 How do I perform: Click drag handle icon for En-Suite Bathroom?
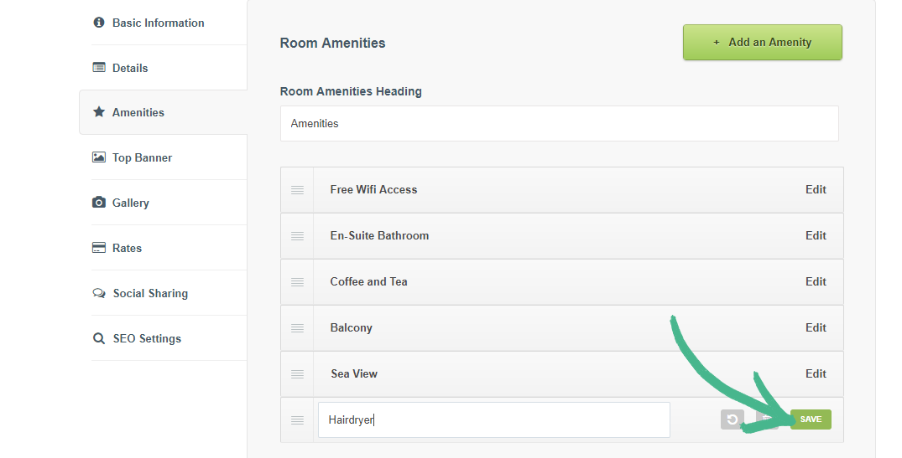pyautogui.click(x=297, y=236)
